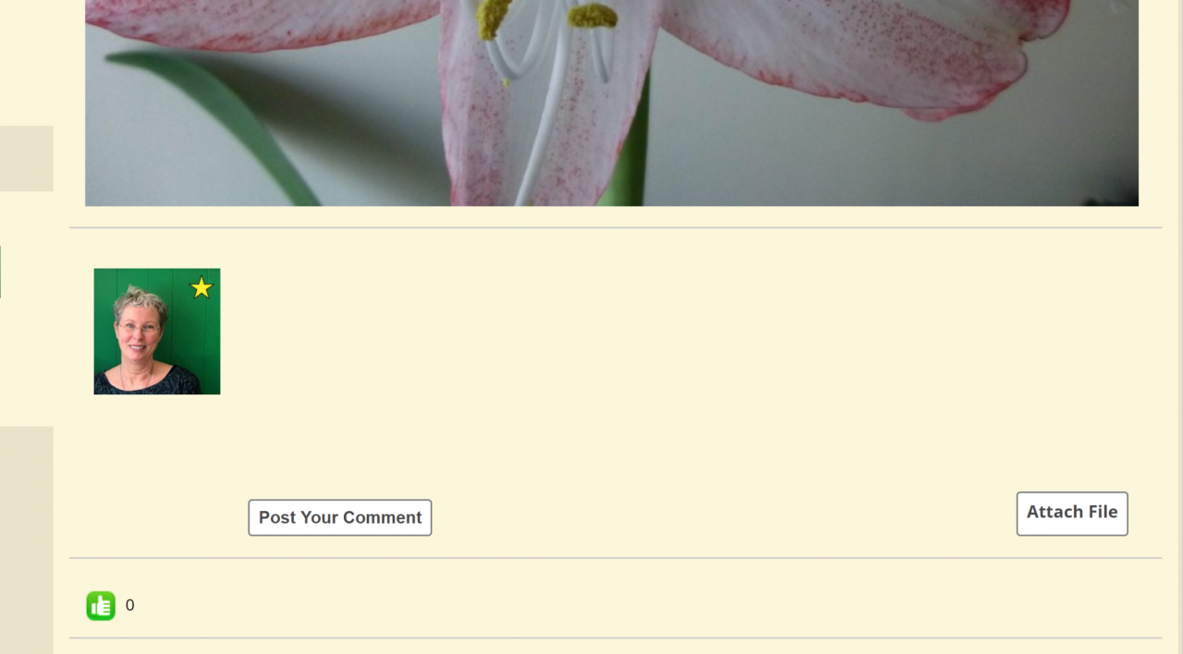Open the Attach File dialog
Screen dimensions: 1183x654
(x=1072, y=513)
